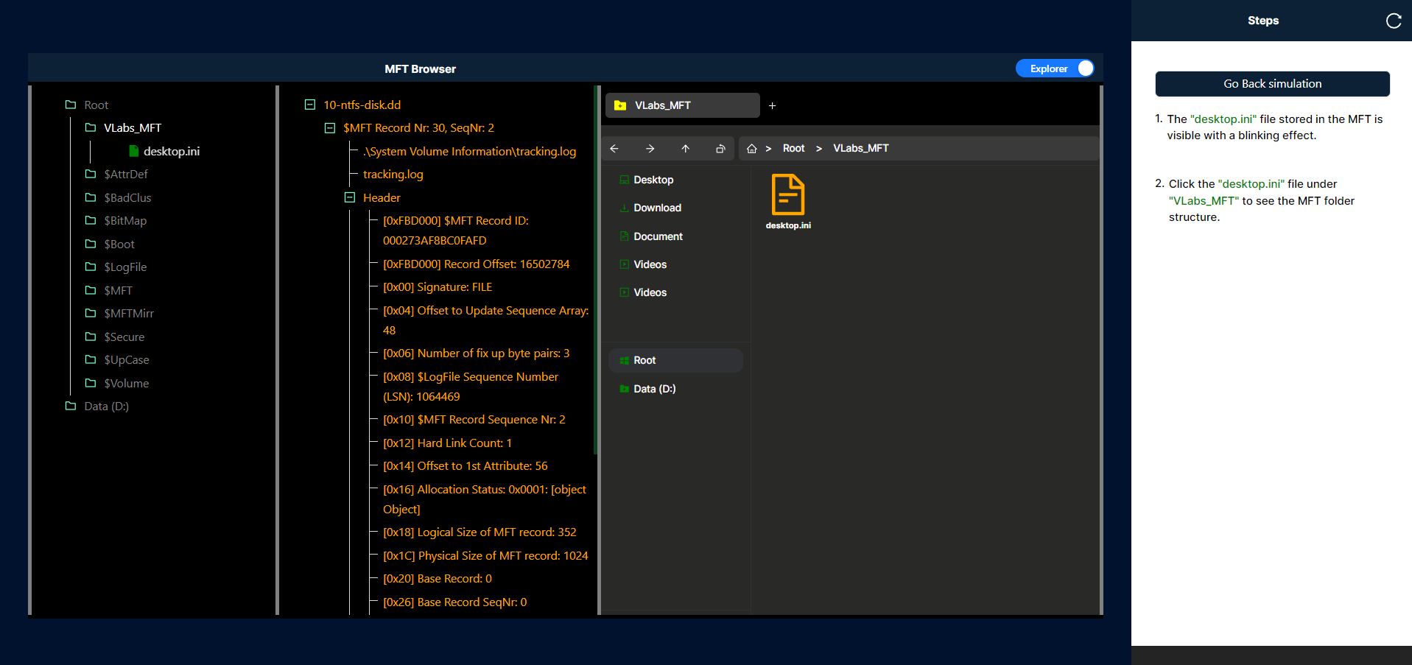This screenshot has height=665, width=1412.
Task: Select desktop.ini in the left tree
Action: pos(171,151)
